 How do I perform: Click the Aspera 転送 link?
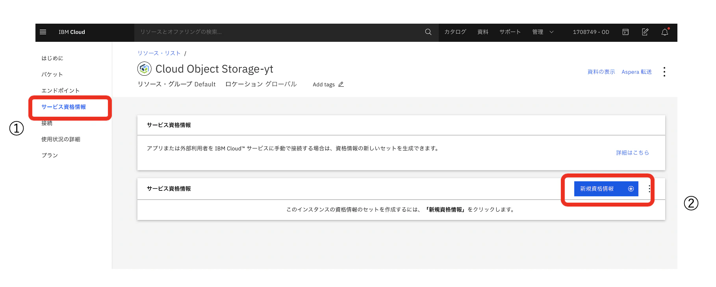coord(636,72)
